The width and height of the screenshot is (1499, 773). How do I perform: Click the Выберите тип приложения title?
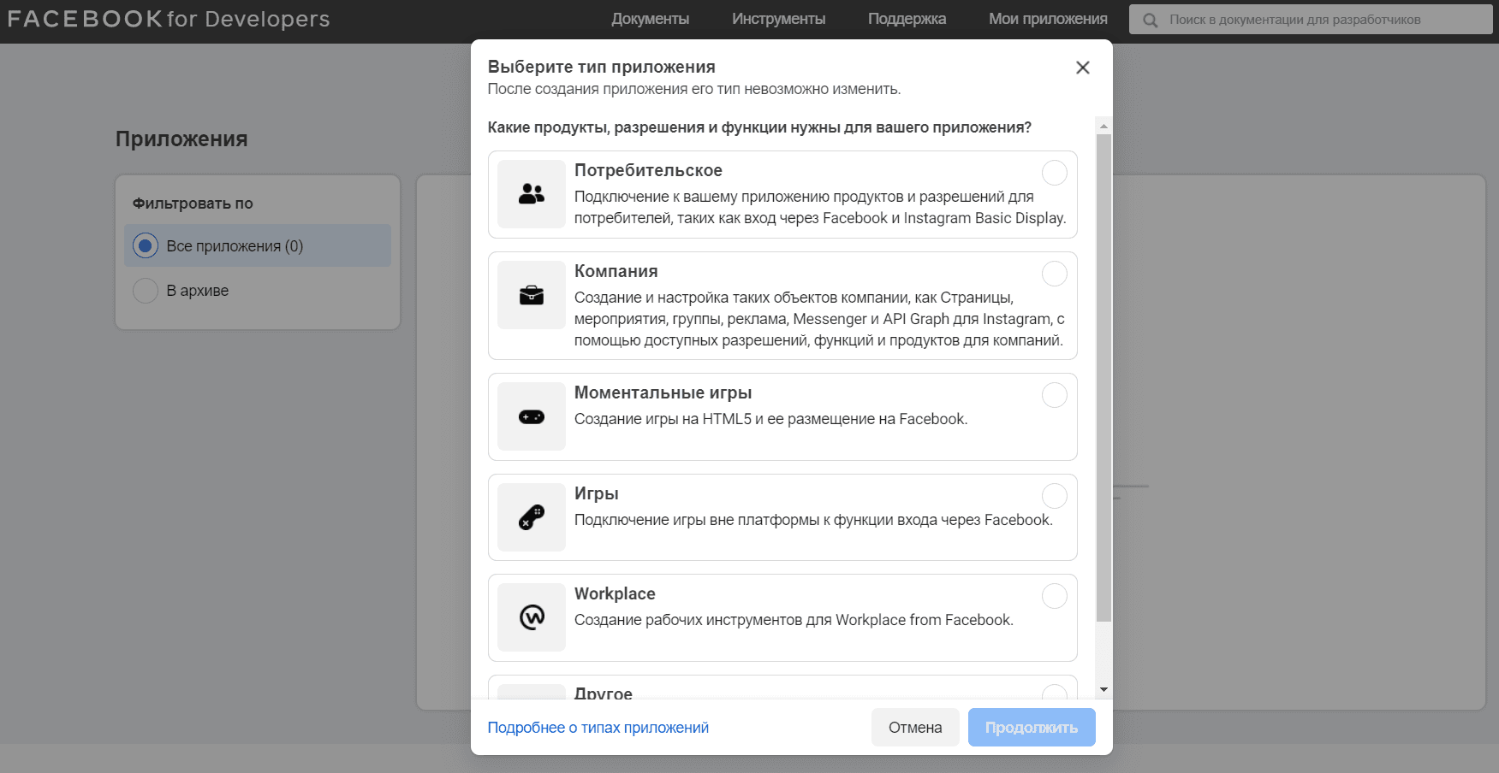pos(601,67)
